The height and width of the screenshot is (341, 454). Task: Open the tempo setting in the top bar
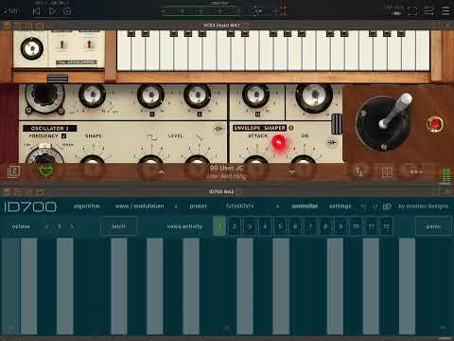click(x=11, y=11)
